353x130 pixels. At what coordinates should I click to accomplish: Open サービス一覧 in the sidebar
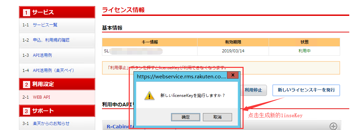[45, 25]
